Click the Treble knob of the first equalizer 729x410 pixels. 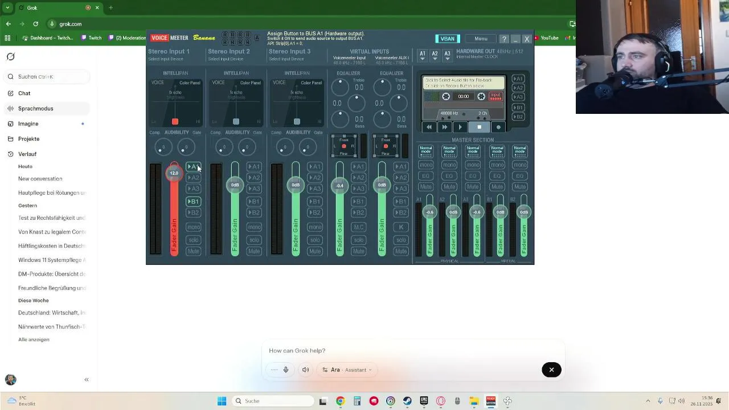340,87
